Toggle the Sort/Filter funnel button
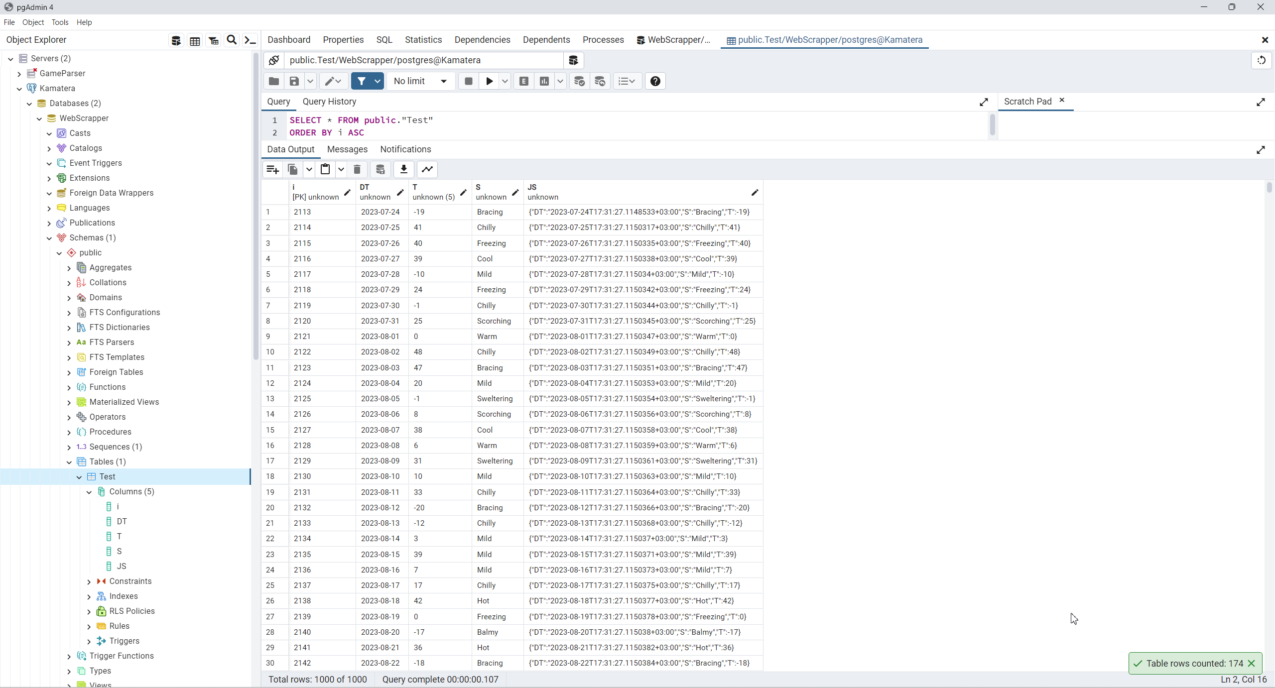This screenshot has height=688, width=1275. tap(362, 81)
